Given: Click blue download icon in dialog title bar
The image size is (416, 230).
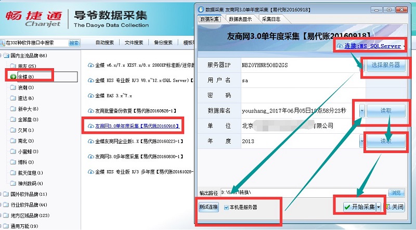Looking at the screenshot, I should (201, 9).
